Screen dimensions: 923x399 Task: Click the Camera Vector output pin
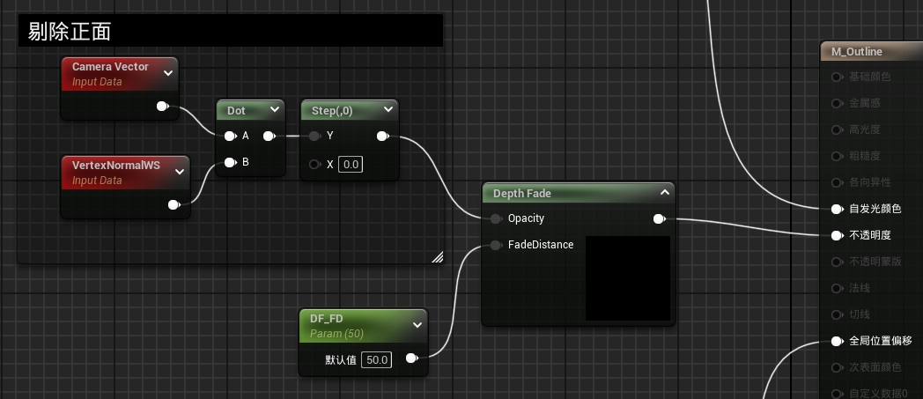tap(162, 107)
